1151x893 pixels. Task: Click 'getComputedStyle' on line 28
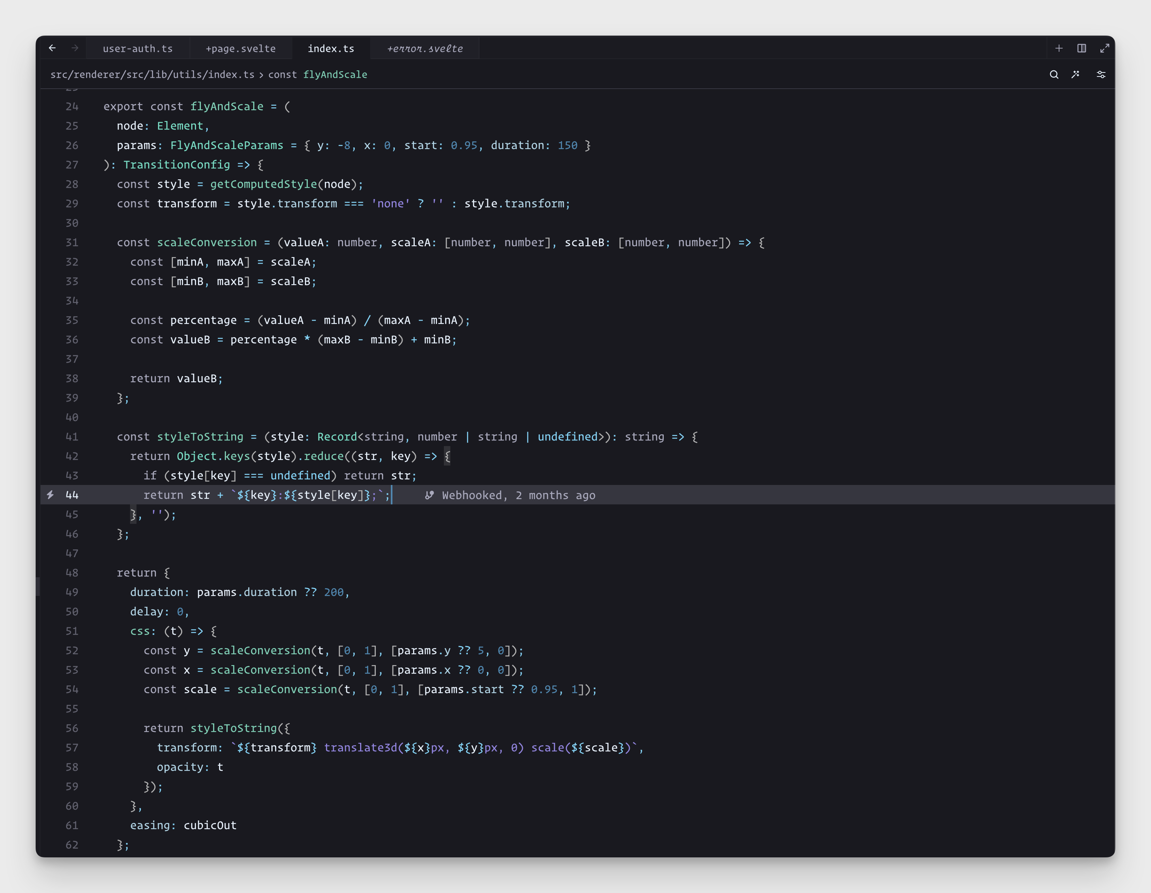coord(264,184)
